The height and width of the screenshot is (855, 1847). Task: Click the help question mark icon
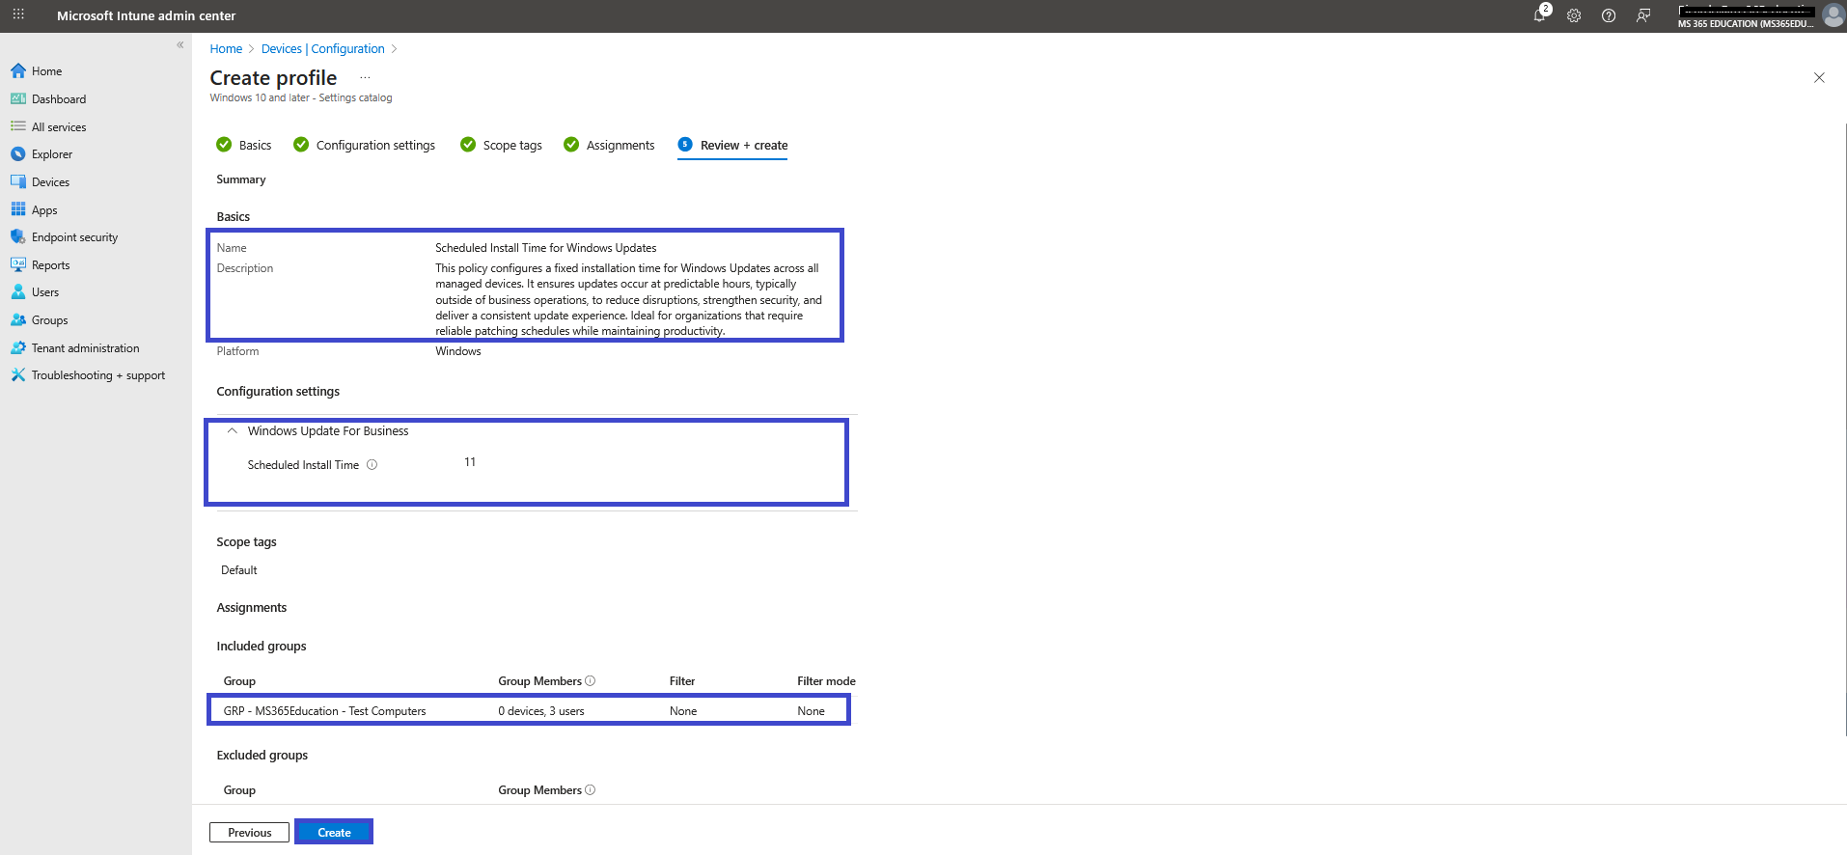click(x=1609, y=15)
